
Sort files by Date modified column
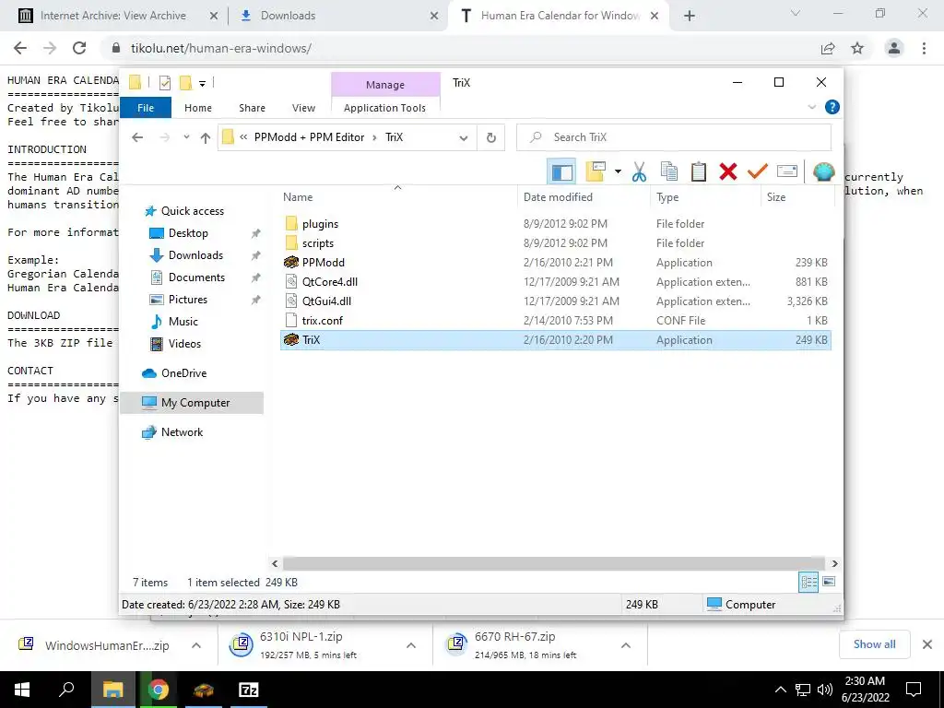(558, 197)
